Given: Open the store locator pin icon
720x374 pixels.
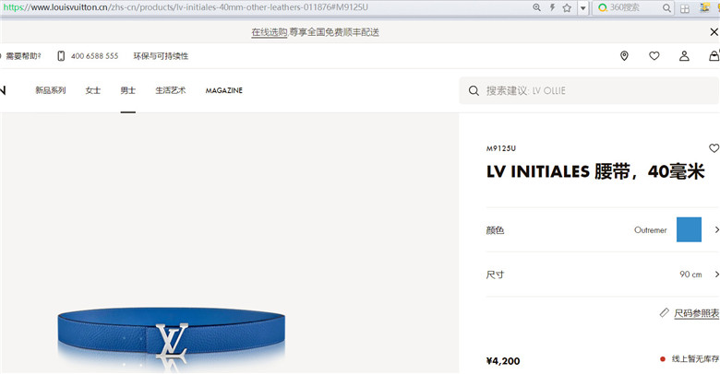Looking at the screenshot, I should [624, 56].
